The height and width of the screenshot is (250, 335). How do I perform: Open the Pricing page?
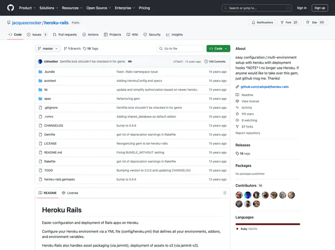point(145,8)
